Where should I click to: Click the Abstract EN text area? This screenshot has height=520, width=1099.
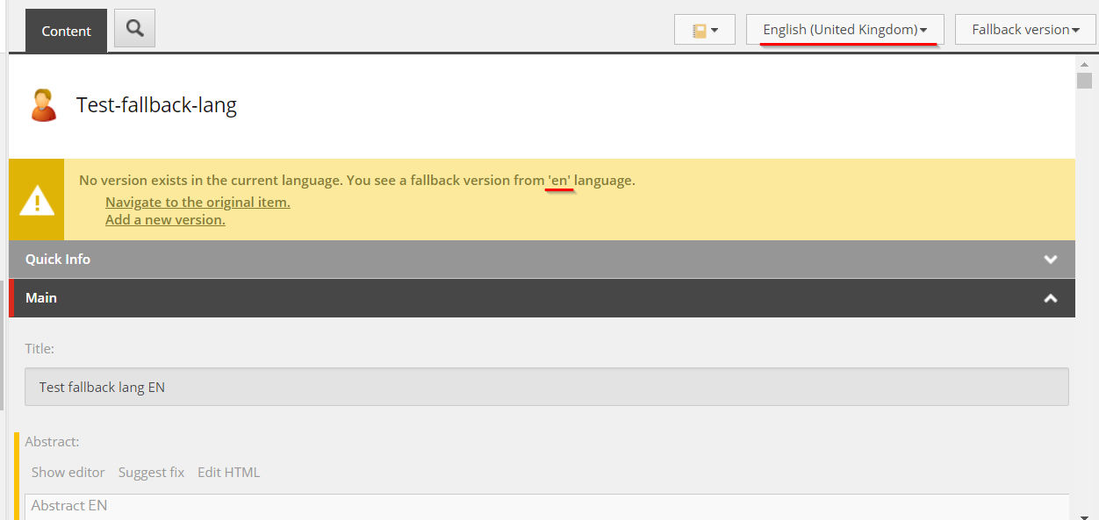point(547,507)
